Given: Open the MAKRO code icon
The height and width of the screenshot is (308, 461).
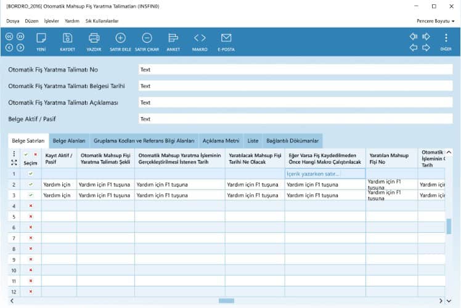Looking at the screenshot, I should tap(200, 38).
